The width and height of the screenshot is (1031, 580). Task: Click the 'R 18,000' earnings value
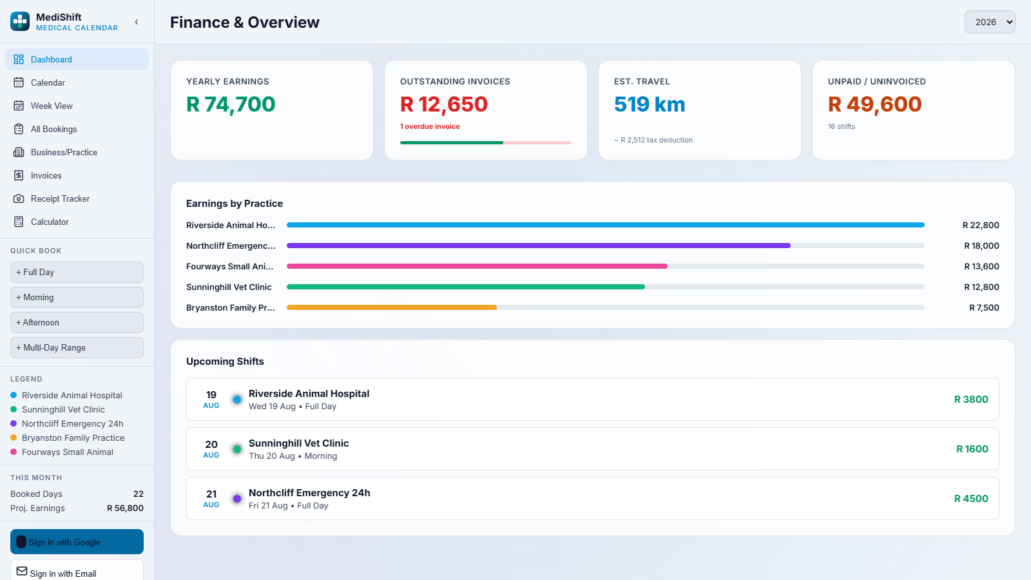pyautogui.click(x=981, y=246)
